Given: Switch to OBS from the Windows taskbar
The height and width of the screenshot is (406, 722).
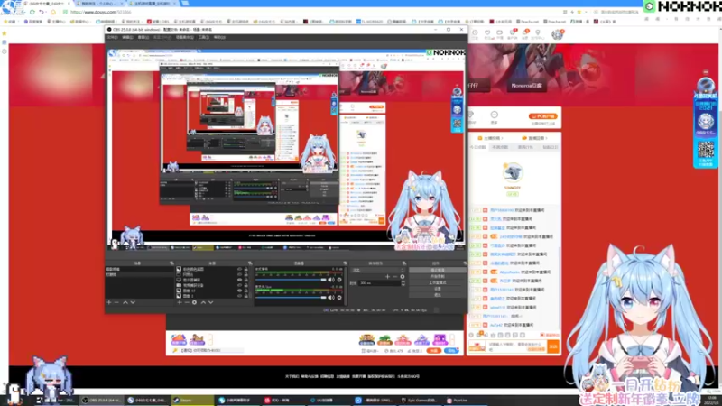Looking at the screenshot, I should click(102, 401).
